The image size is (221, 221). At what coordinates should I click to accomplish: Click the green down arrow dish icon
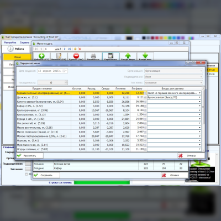pos(145,55)
